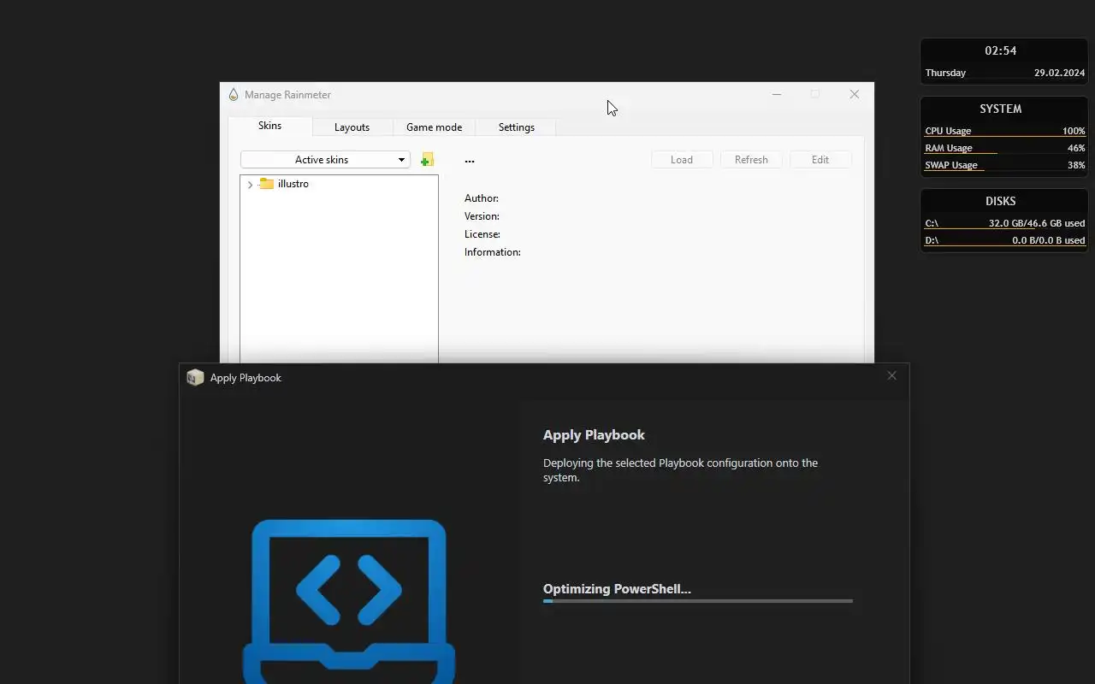This screenshot has width=1095, height=684.
Task: Click the Edit button
Action: click(x=820, y=160)
